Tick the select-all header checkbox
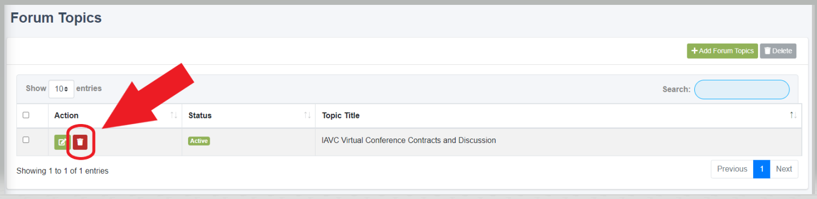817x199 pixels. (x=26, y=115)
